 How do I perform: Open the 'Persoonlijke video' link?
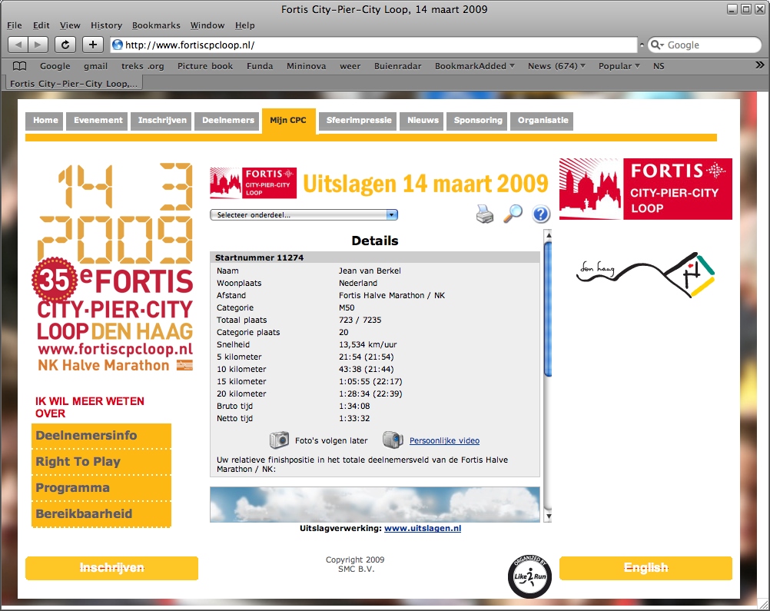(x=444, y=441)
